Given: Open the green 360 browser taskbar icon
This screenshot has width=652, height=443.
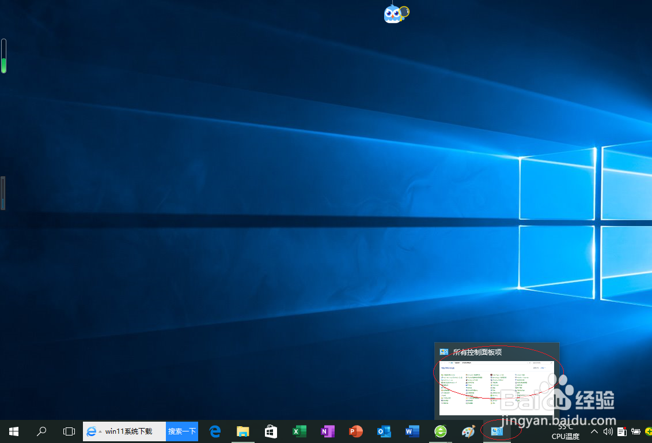Looking at the screenshot, I should tap(441, 431).
